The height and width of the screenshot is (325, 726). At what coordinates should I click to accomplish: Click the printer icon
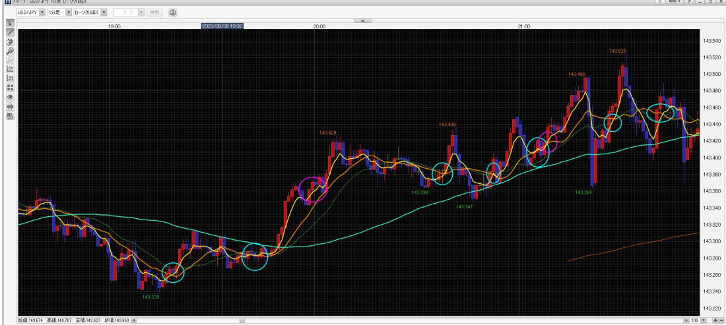pos(10,106)
